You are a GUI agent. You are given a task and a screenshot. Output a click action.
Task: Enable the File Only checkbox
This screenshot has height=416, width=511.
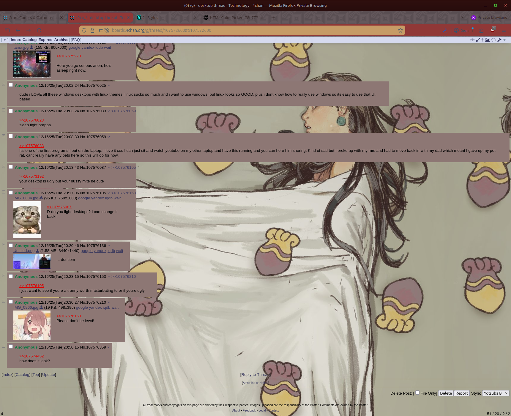tap(417, 393)
